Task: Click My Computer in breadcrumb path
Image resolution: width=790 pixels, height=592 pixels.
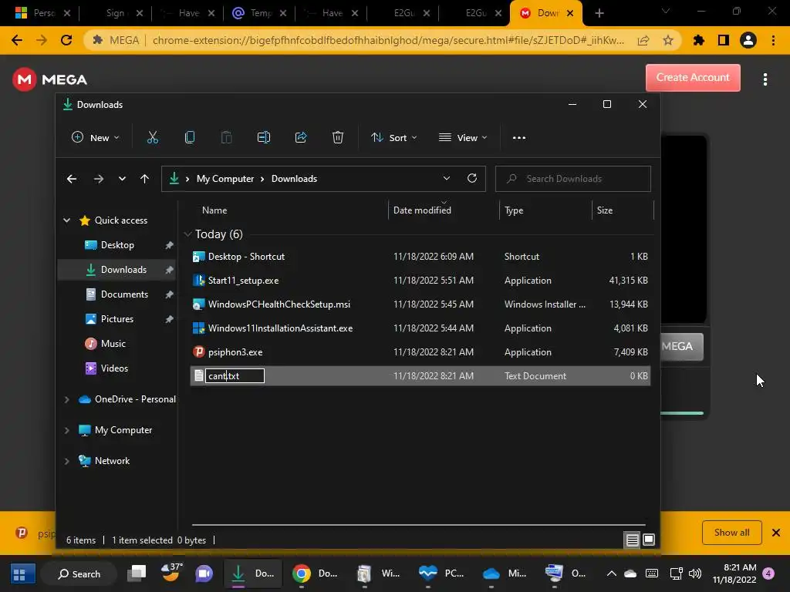Action: pyautogui.click(x=225, y=179)
